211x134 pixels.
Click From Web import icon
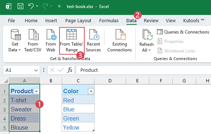(x=51, y=41)
